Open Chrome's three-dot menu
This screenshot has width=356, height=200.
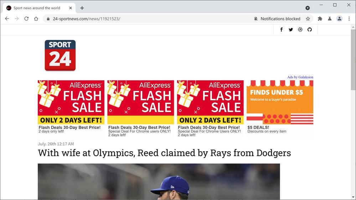(x=349, y=19)
